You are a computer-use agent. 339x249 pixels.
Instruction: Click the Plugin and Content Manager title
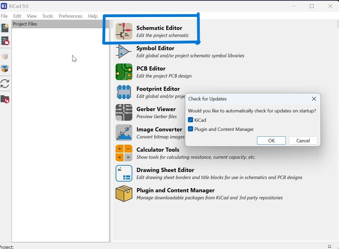click(x=175, y=190)
